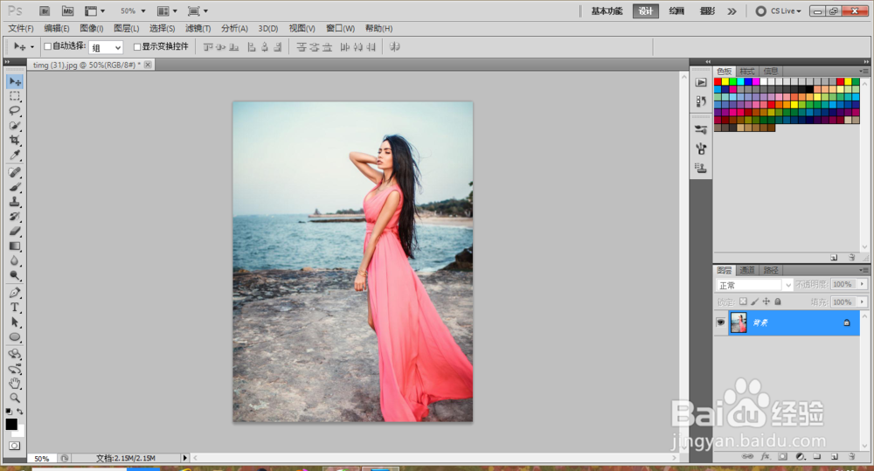Open the Opacity slider arrow
Viewport: 874px width, 471px height.
[863, 284]
